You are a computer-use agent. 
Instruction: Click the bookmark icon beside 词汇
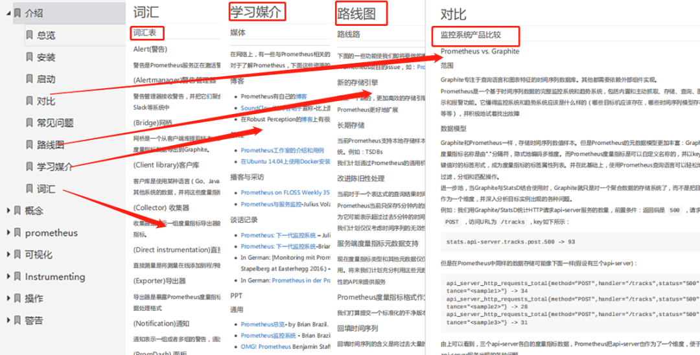coord(29,189)
